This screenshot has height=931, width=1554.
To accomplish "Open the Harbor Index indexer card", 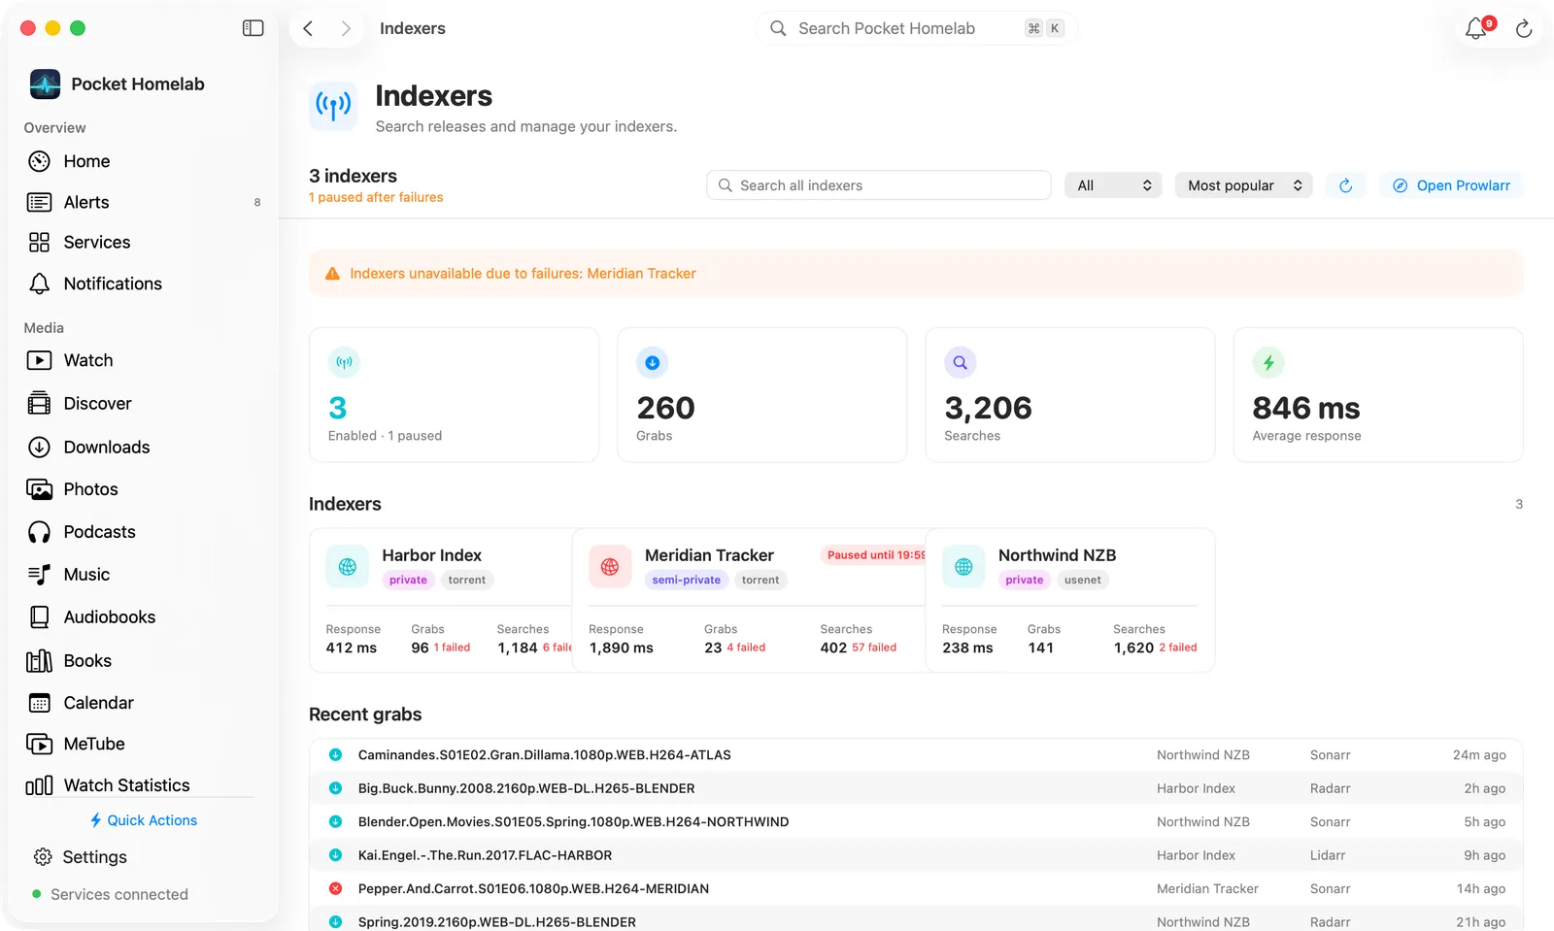I will point(441,600).
